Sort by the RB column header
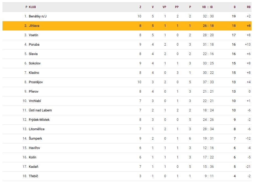254x183 pixels. (x=248, y=7)
